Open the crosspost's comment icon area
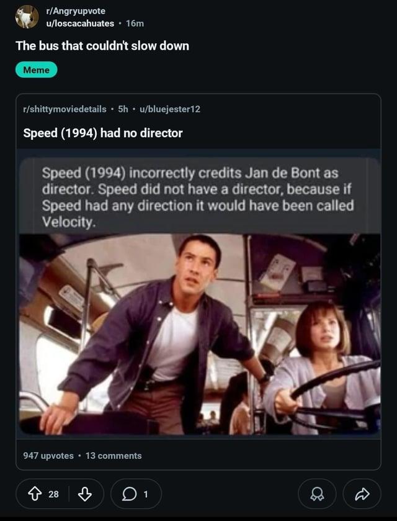The image size is (397, 521). pyautogui.click(x=113, y=456)
